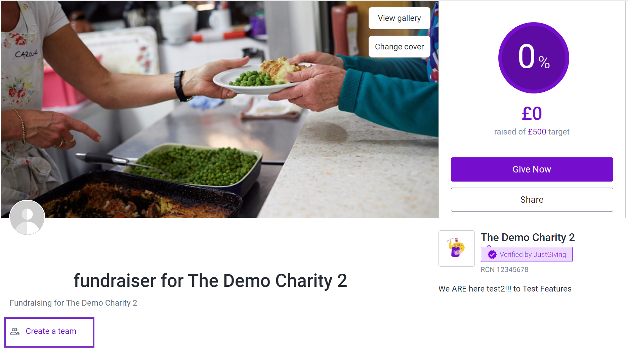Click the Give Now button
The image size is (628, 350).
(532, 169)
